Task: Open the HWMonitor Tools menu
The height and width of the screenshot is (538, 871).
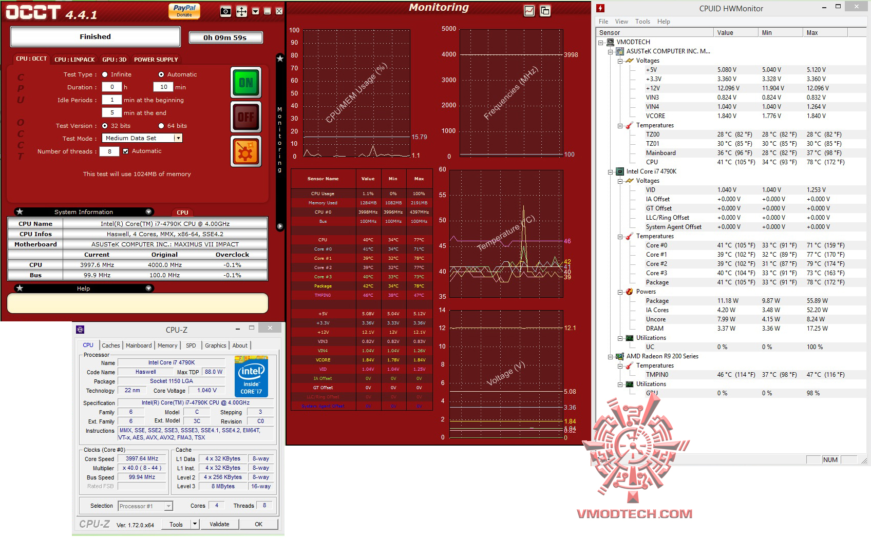Action: click(642, 22)
